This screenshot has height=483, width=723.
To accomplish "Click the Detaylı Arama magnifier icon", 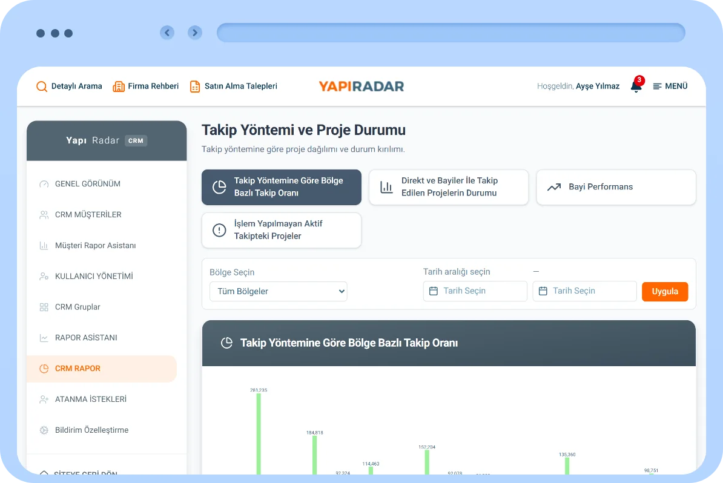I will coord(42,86).
